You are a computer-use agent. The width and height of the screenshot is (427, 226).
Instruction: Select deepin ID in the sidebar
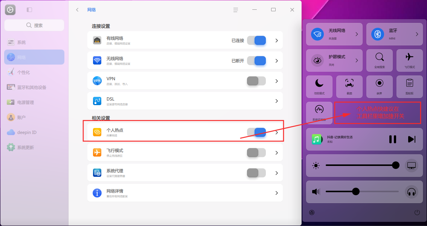click(x=34, y=132)
